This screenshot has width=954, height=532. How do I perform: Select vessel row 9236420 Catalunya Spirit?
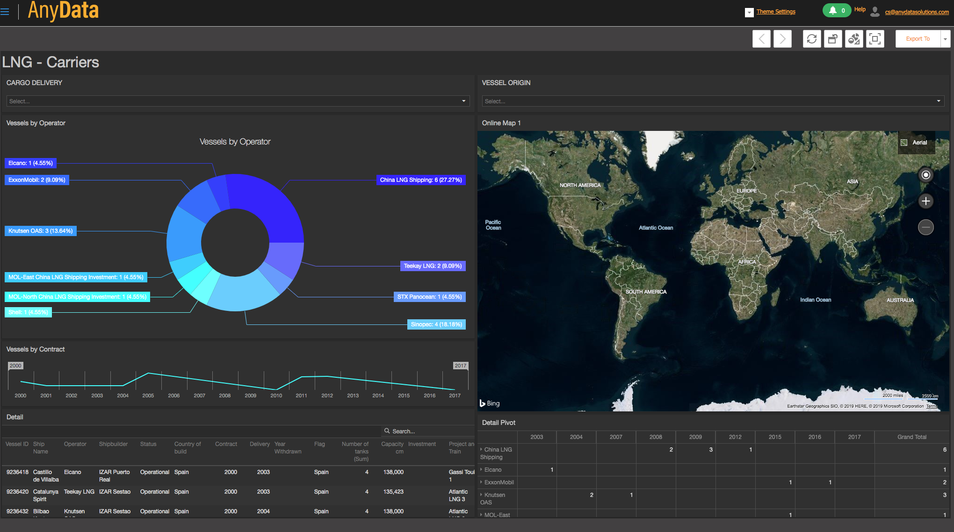pos(238,496)
